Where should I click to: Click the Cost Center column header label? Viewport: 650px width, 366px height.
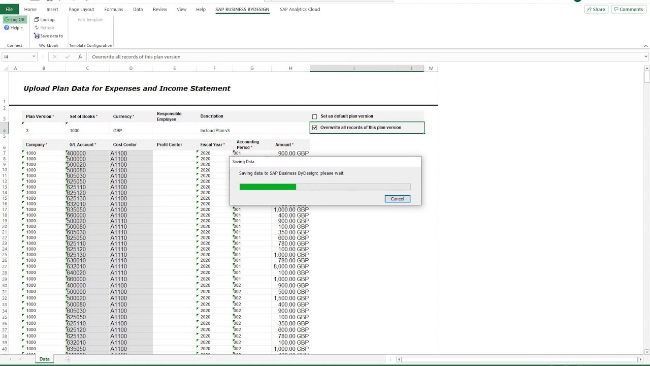(x=125, y=145)
